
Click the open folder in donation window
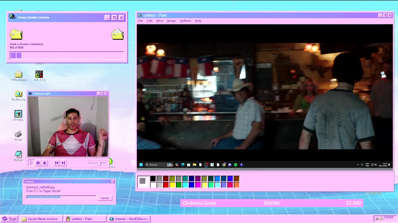[118, 34]
